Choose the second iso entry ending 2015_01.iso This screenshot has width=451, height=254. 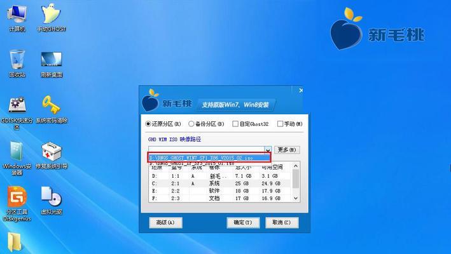209,163
